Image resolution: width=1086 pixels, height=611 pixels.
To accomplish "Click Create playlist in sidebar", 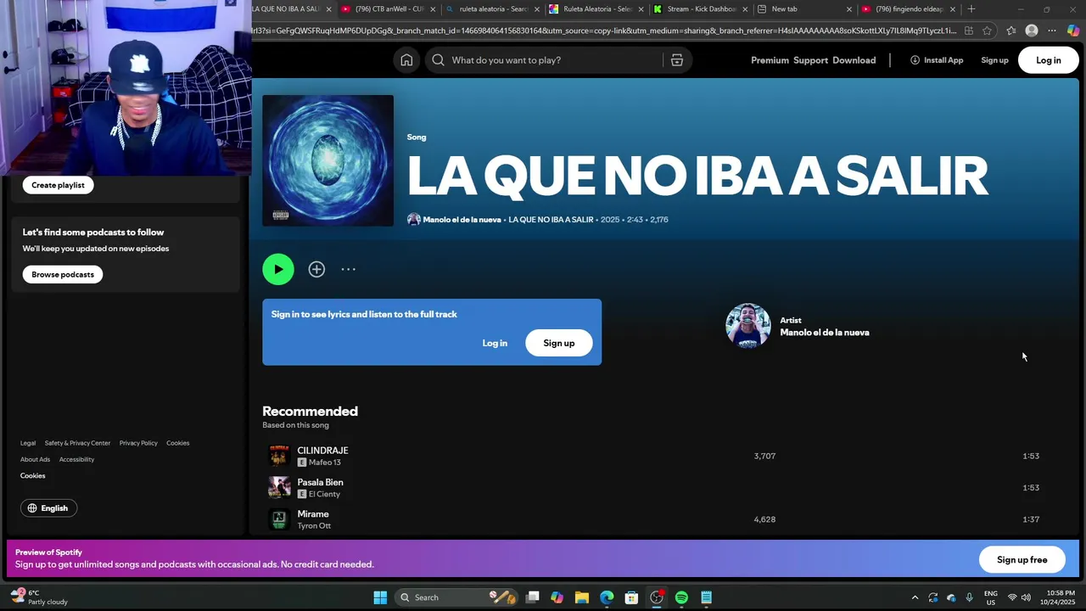I will coord(58,185).
